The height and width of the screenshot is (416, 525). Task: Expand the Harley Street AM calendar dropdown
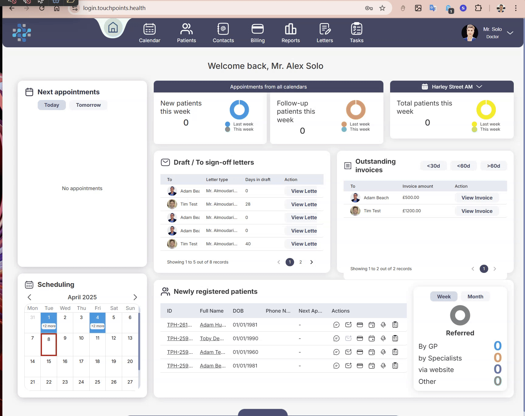click(479, 87)
